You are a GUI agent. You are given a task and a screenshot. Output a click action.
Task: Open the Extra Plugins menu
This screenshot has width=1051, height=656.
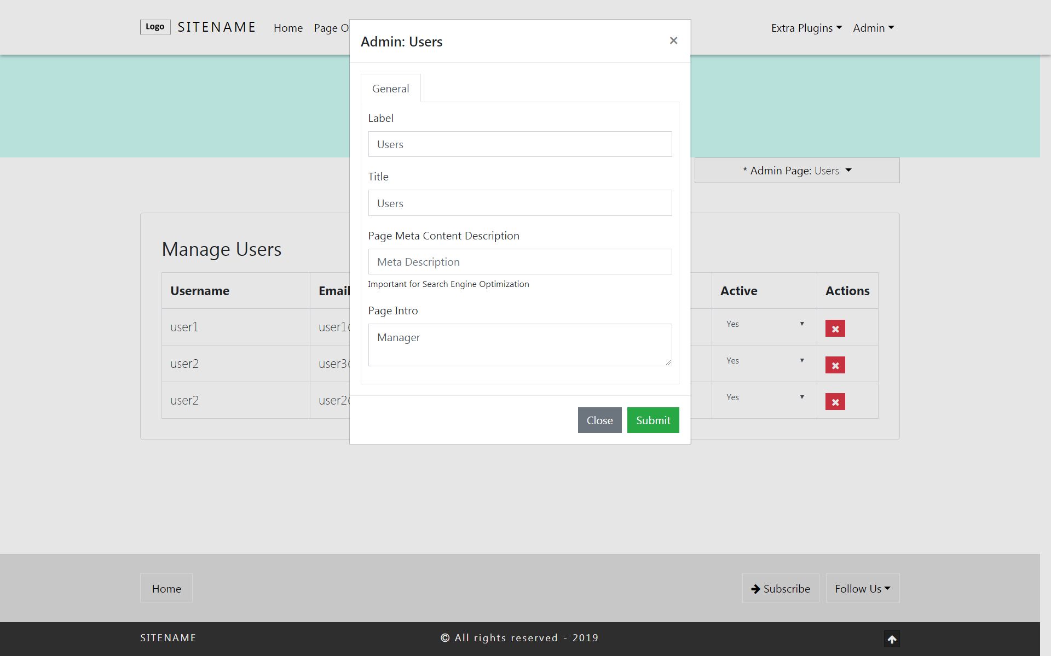click(806, 28)
